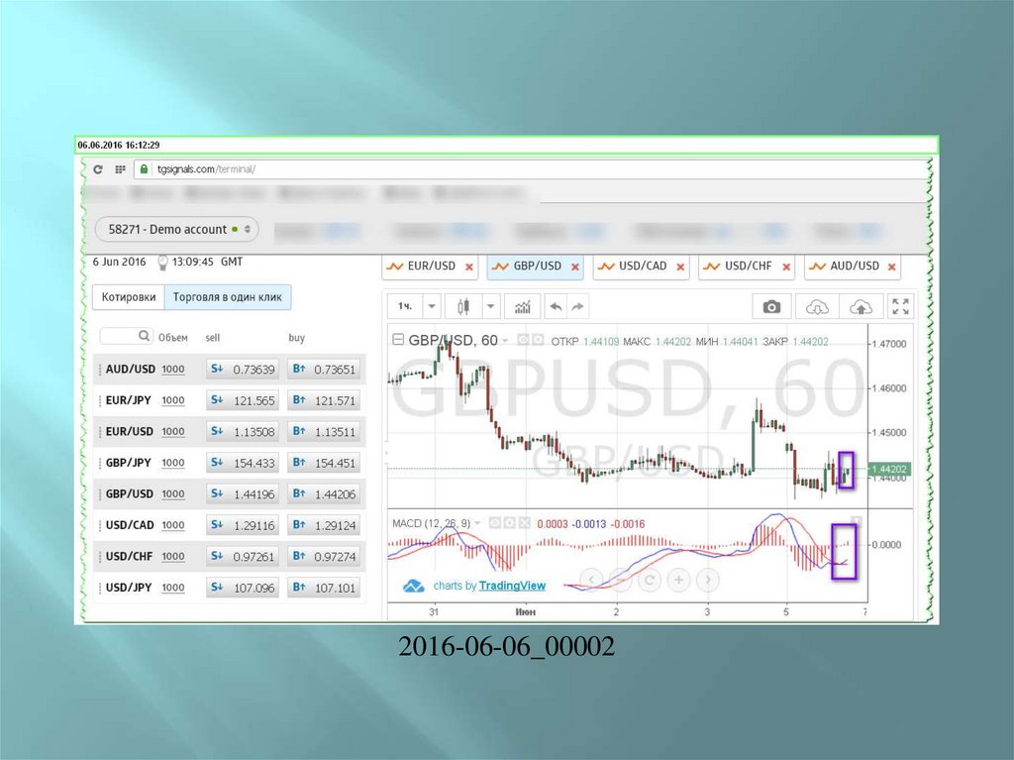This screenshot has width=1014, height=760.
Task: Sell AUD/USD at 0.73639
Action: pos(243,369)
